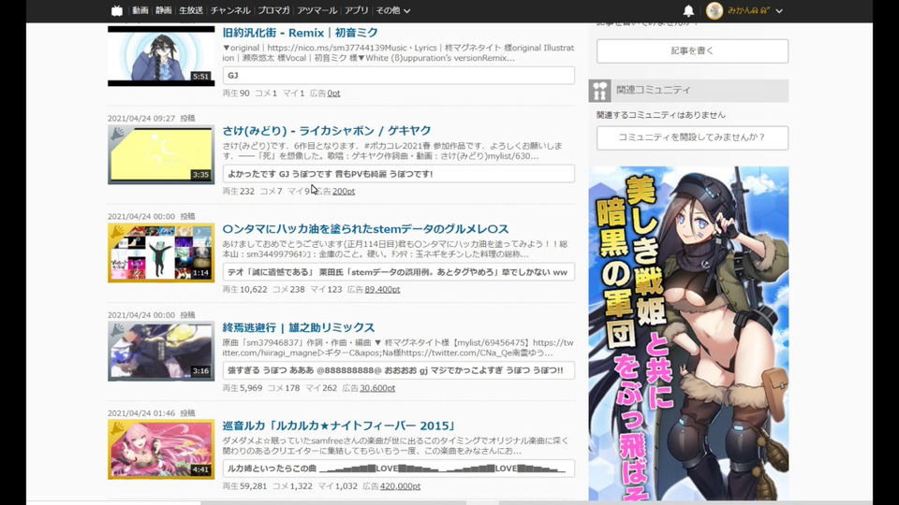Click megaphone icon on ルカルカ thumbnail

coord(118,429)
